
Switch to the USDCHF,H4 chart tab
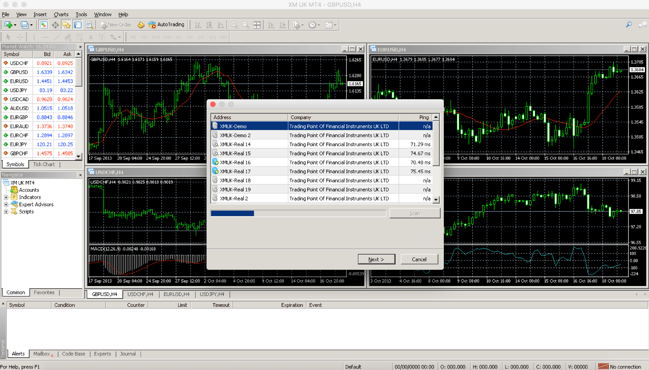140,294
